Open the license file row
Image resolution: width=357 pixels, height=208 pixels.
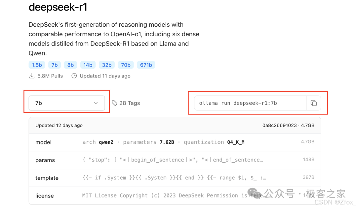(x=175, y=195)
